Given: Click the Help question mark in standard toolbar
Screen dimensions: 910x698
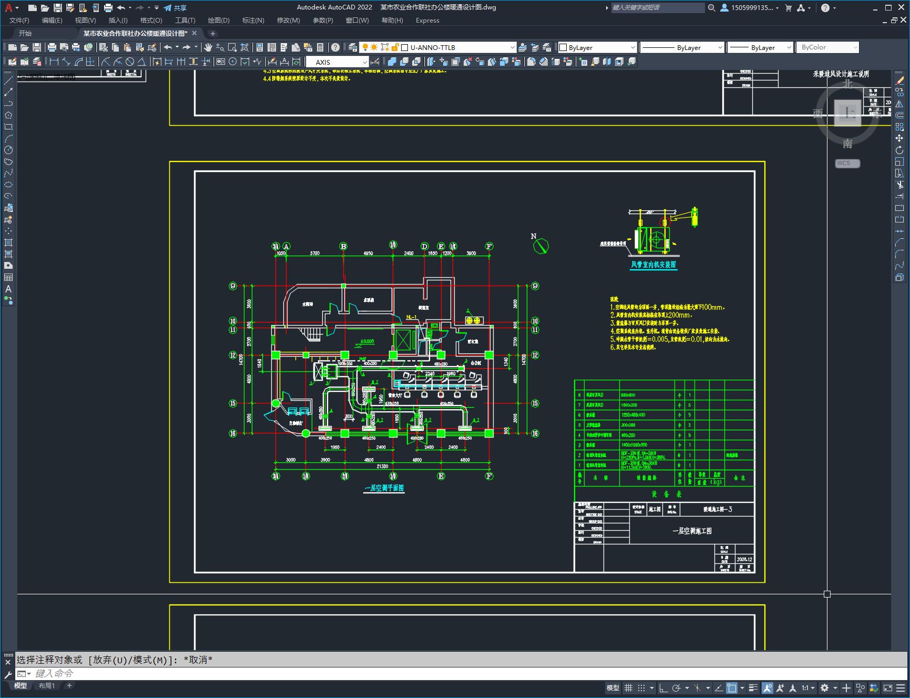Looking at the screenshot, I should click(335, 47).
